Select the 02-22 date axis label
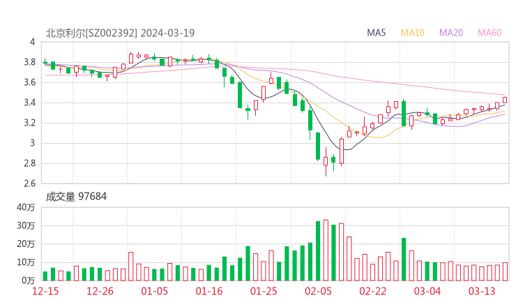 pyautogui.click(x=372, y=291)
